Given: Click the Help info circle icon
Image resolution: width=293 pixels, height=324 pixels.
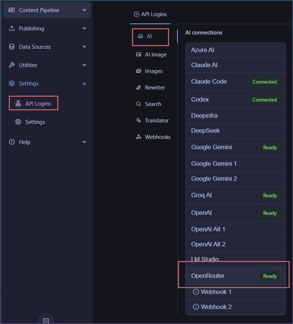Looking at the screenshot, I should 12,142.
